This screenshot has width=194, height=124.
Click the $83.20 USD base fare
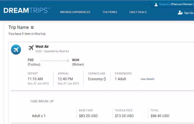tap(88, 116)
